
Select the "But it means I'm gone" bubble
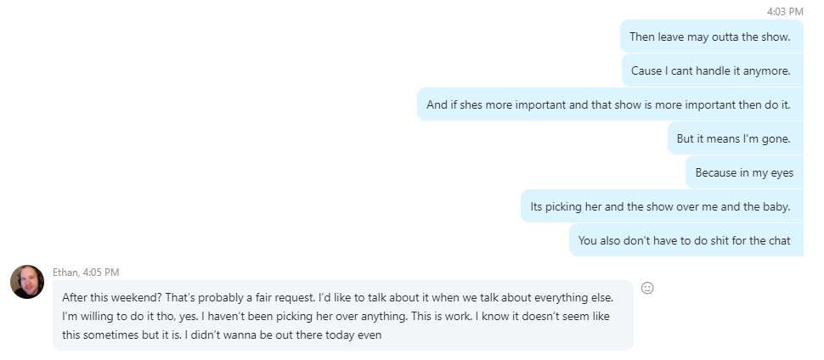735,138
